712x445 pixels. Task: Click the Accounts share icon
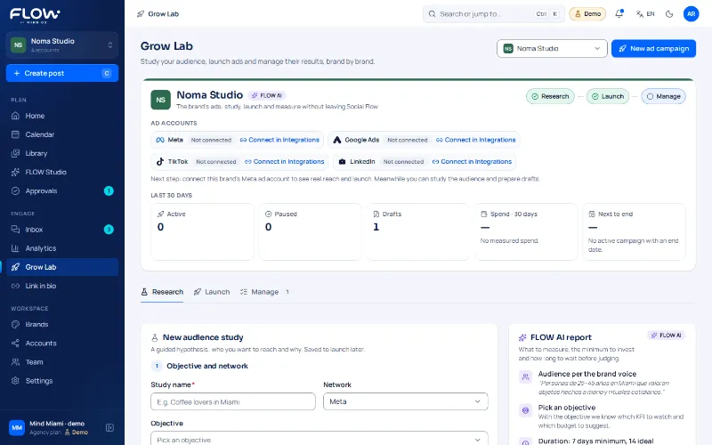coord(15,344)
